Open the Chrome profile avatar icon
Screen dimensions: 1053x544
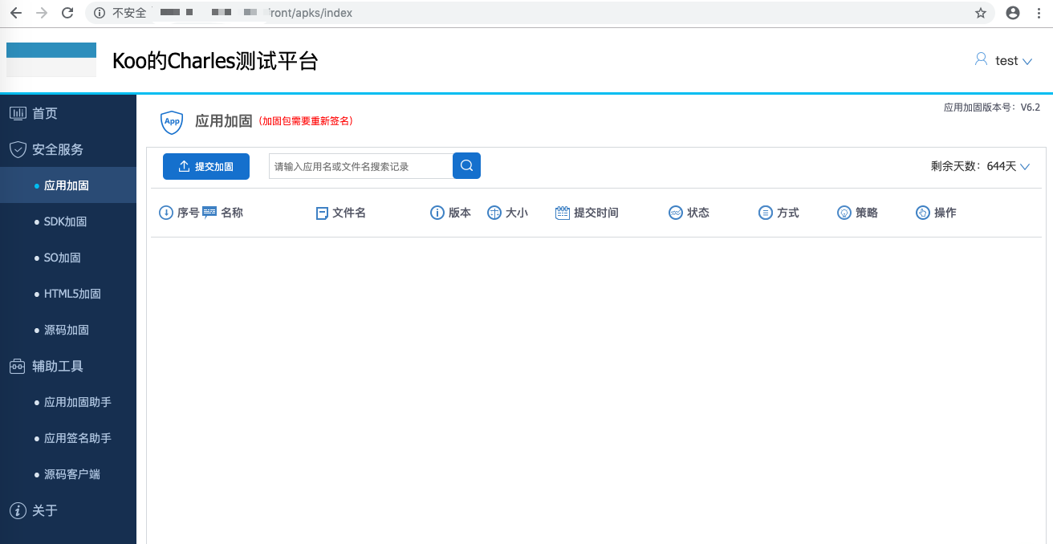coord(1013,13)
